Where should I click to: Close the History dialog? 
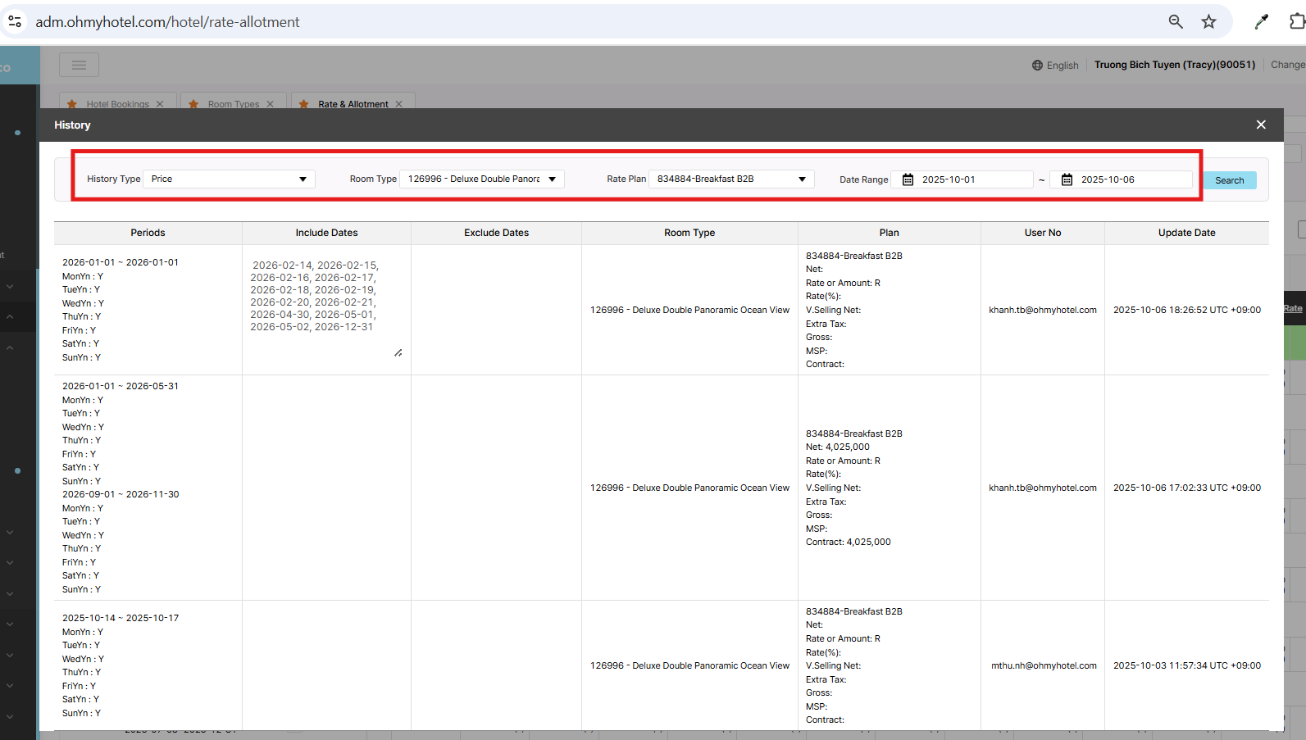1261,125
